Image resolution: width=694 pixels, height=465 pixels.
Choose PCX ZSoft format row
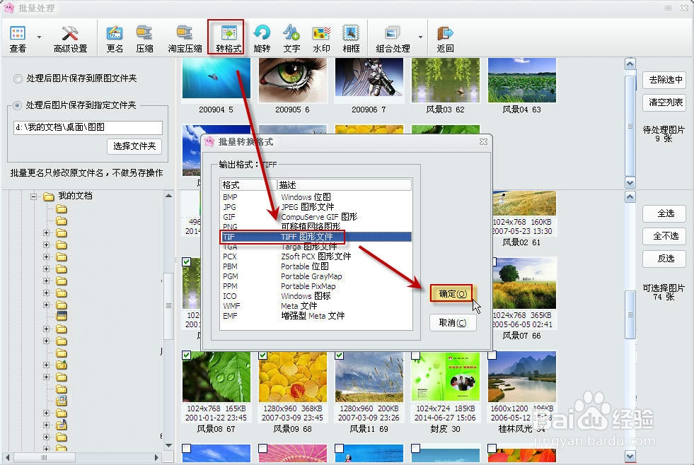[316, 257]
